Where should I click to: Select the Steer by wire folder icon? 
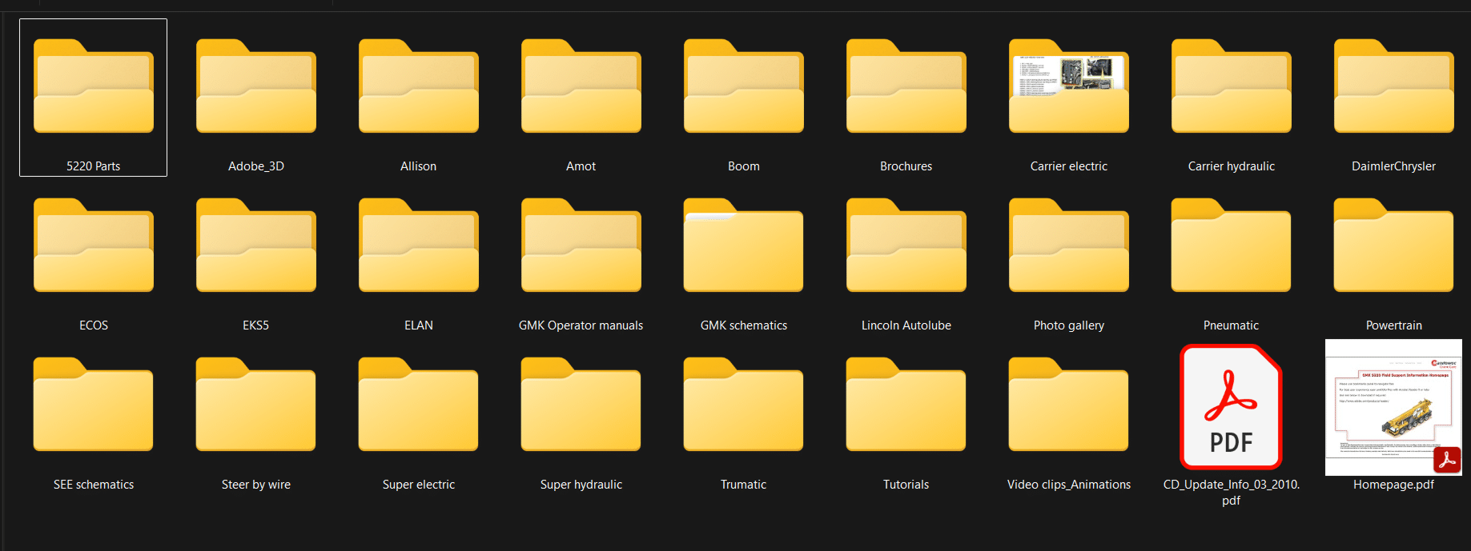[x=256, y=404]
